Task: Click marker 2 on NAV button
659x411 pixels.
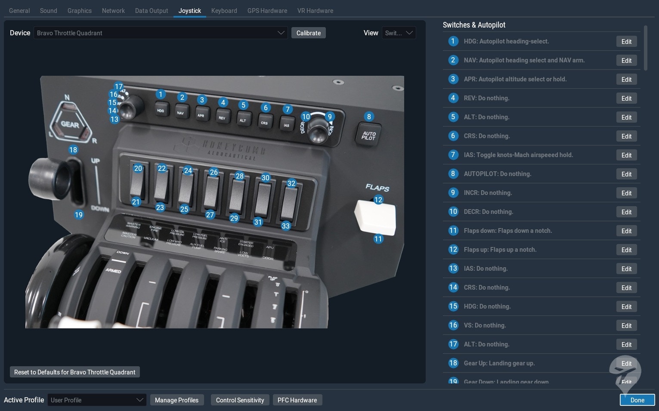Action: pos(182,97)
